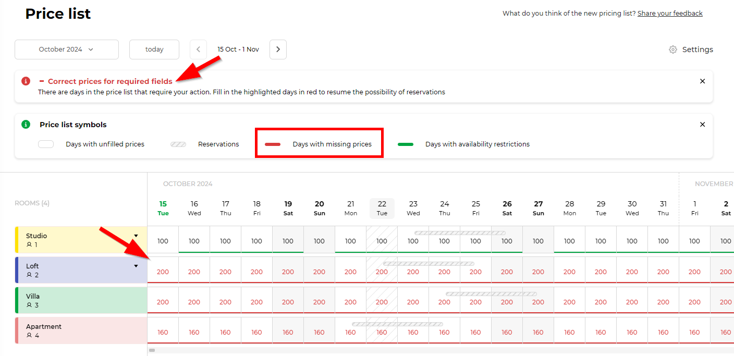Open the Settings gear icon
This screenshot has height=356, width=734.
(x=673, y=50)
